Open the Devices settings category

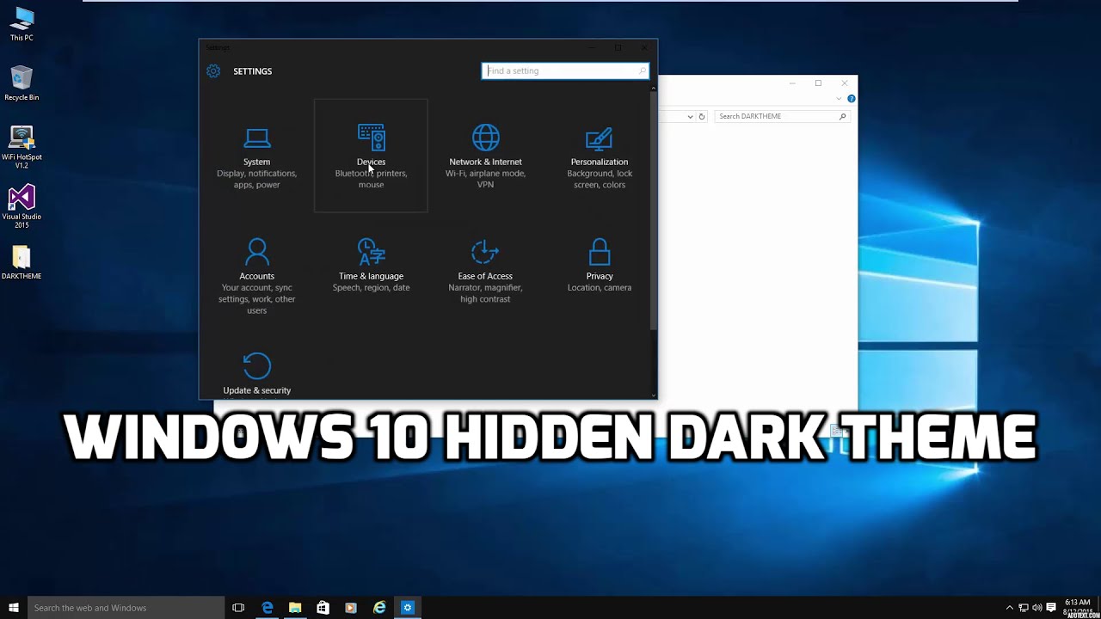(x=371, y=156)
